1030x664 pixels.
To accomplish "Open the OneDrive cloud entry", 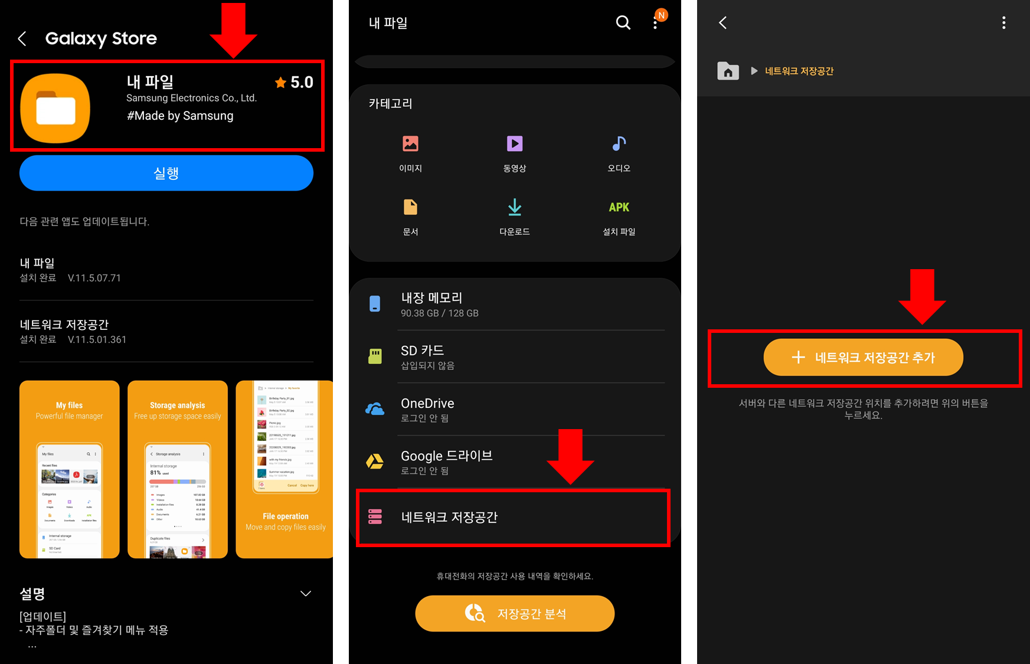I will pyautogui.click(x=514, y=409).
